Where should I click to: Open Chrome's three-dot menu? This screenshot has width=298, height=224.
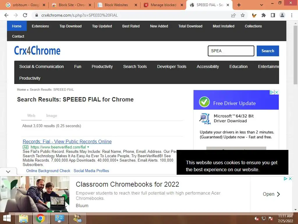tap(292, 15)
